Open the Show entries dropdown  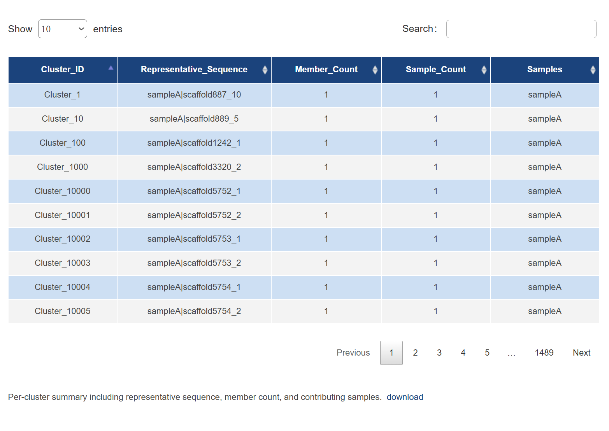[x=62, y=29]
